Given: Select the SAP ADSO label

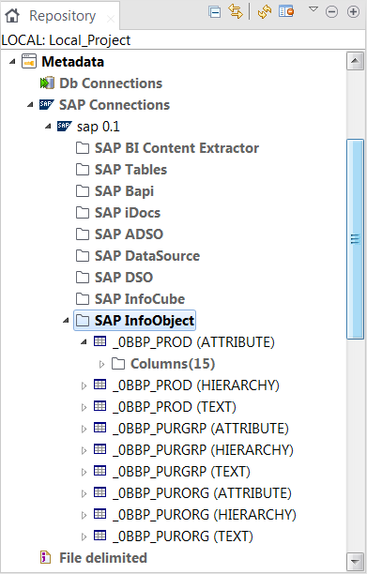Looking at the screenshot, I should [x=129, y=234].
